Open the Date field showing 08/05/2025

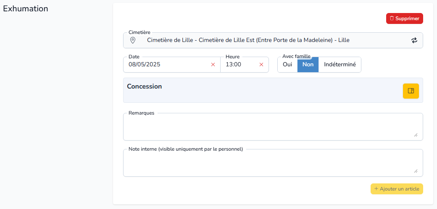[168, 65]
